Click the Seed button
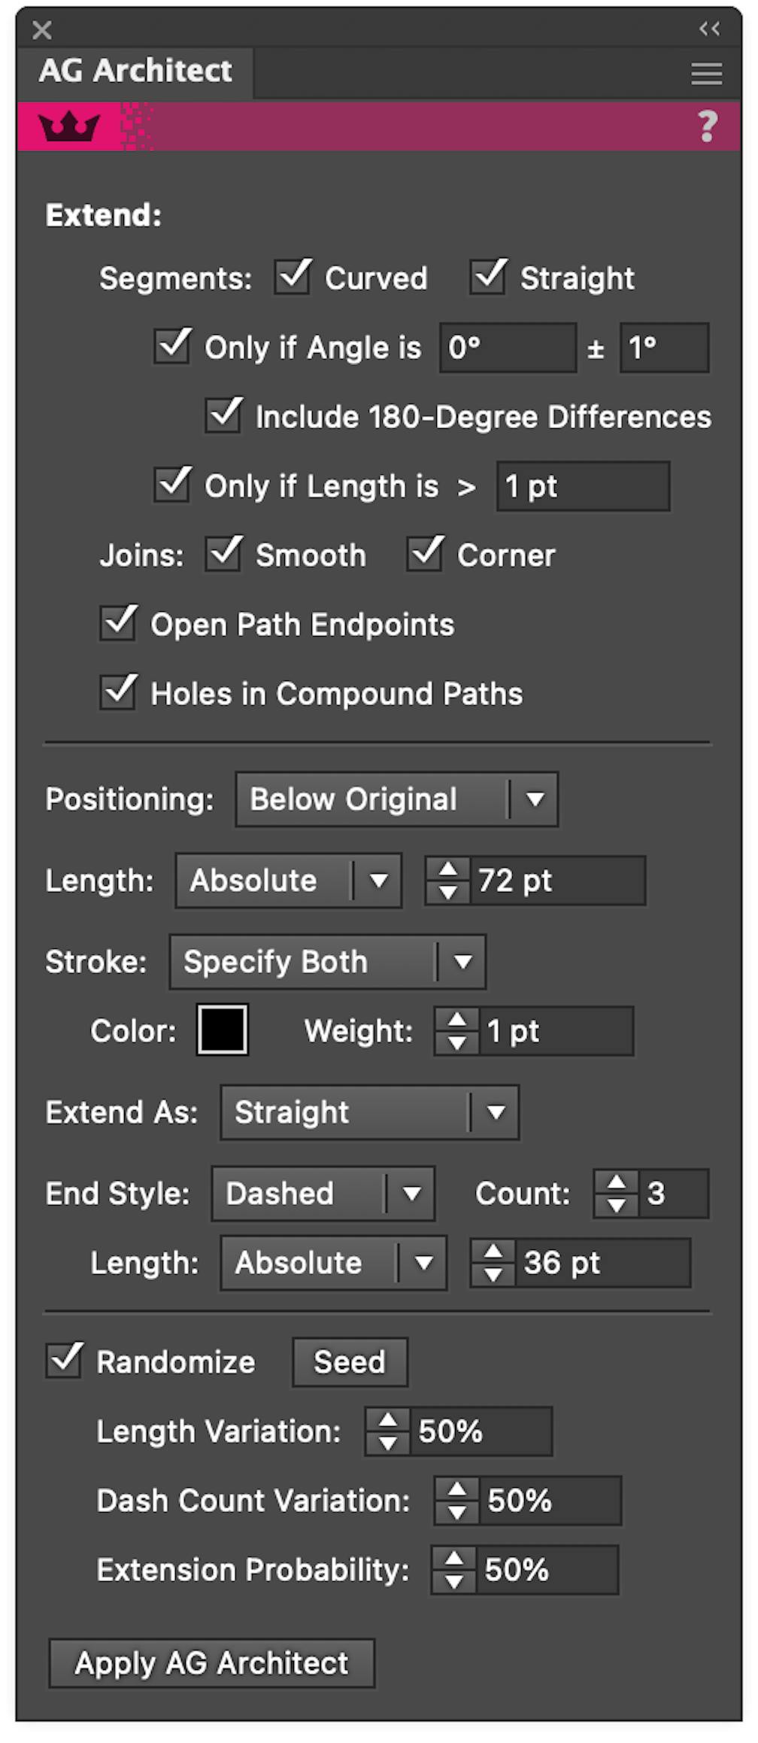This screenshot has width=758, height=1743. tap(349, 1362)
